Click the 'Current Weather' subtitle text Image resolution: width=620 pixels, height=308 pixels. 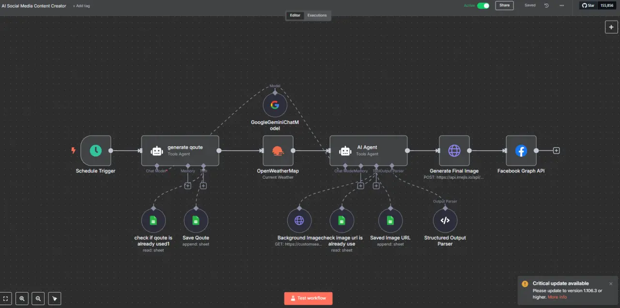click(278, 177)
